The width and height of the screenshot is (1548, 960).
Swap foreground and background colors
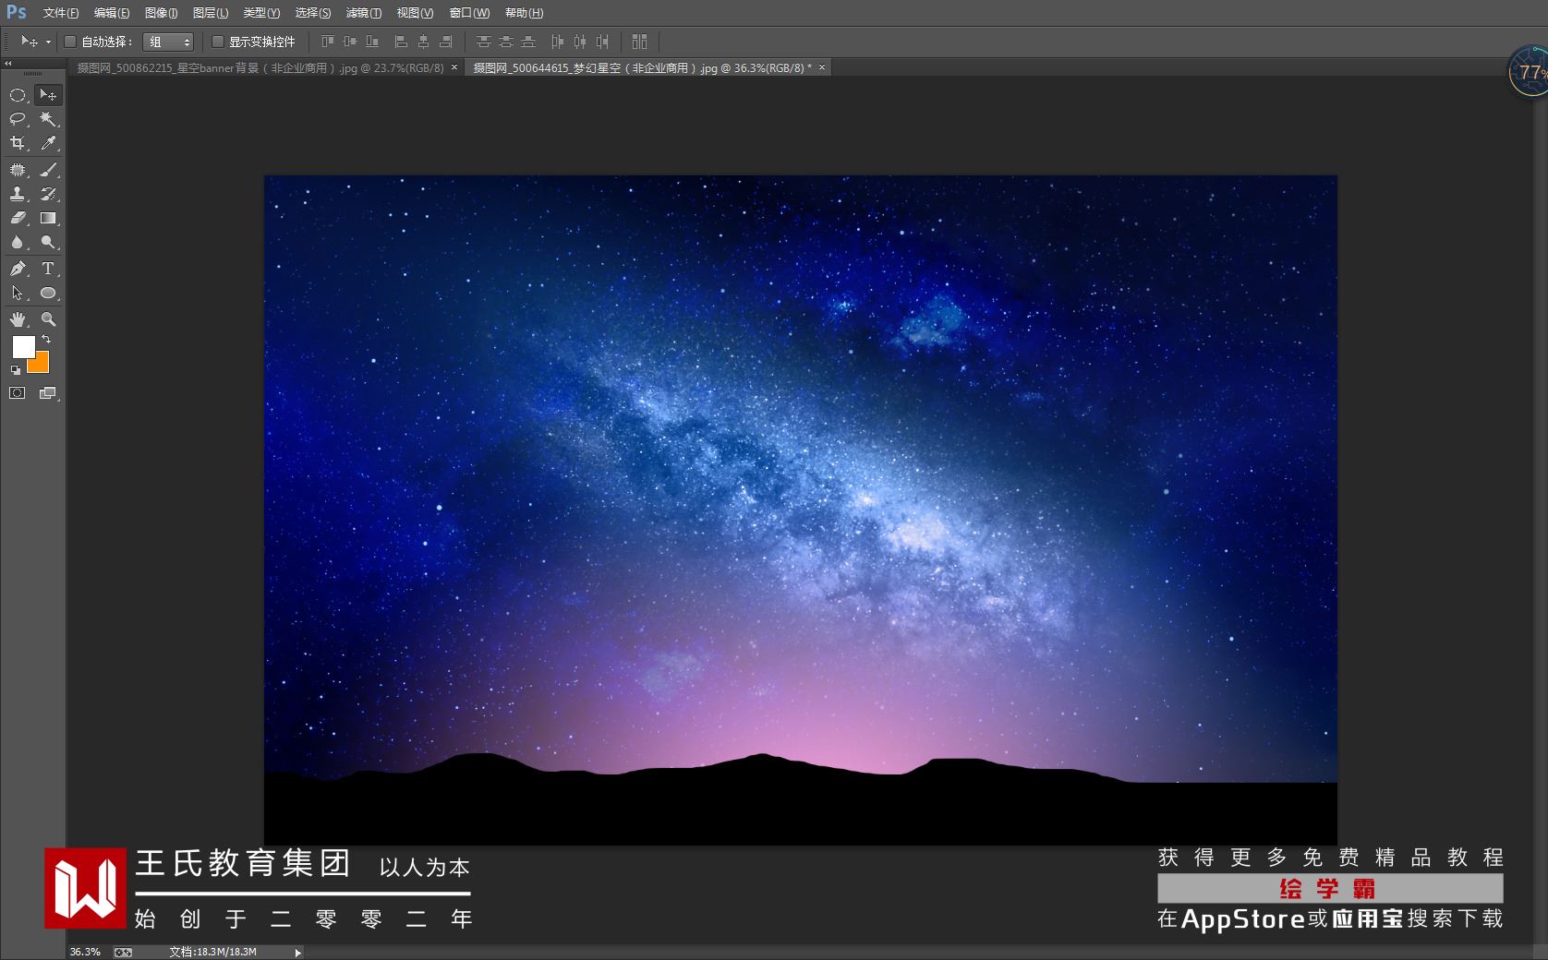46,340
